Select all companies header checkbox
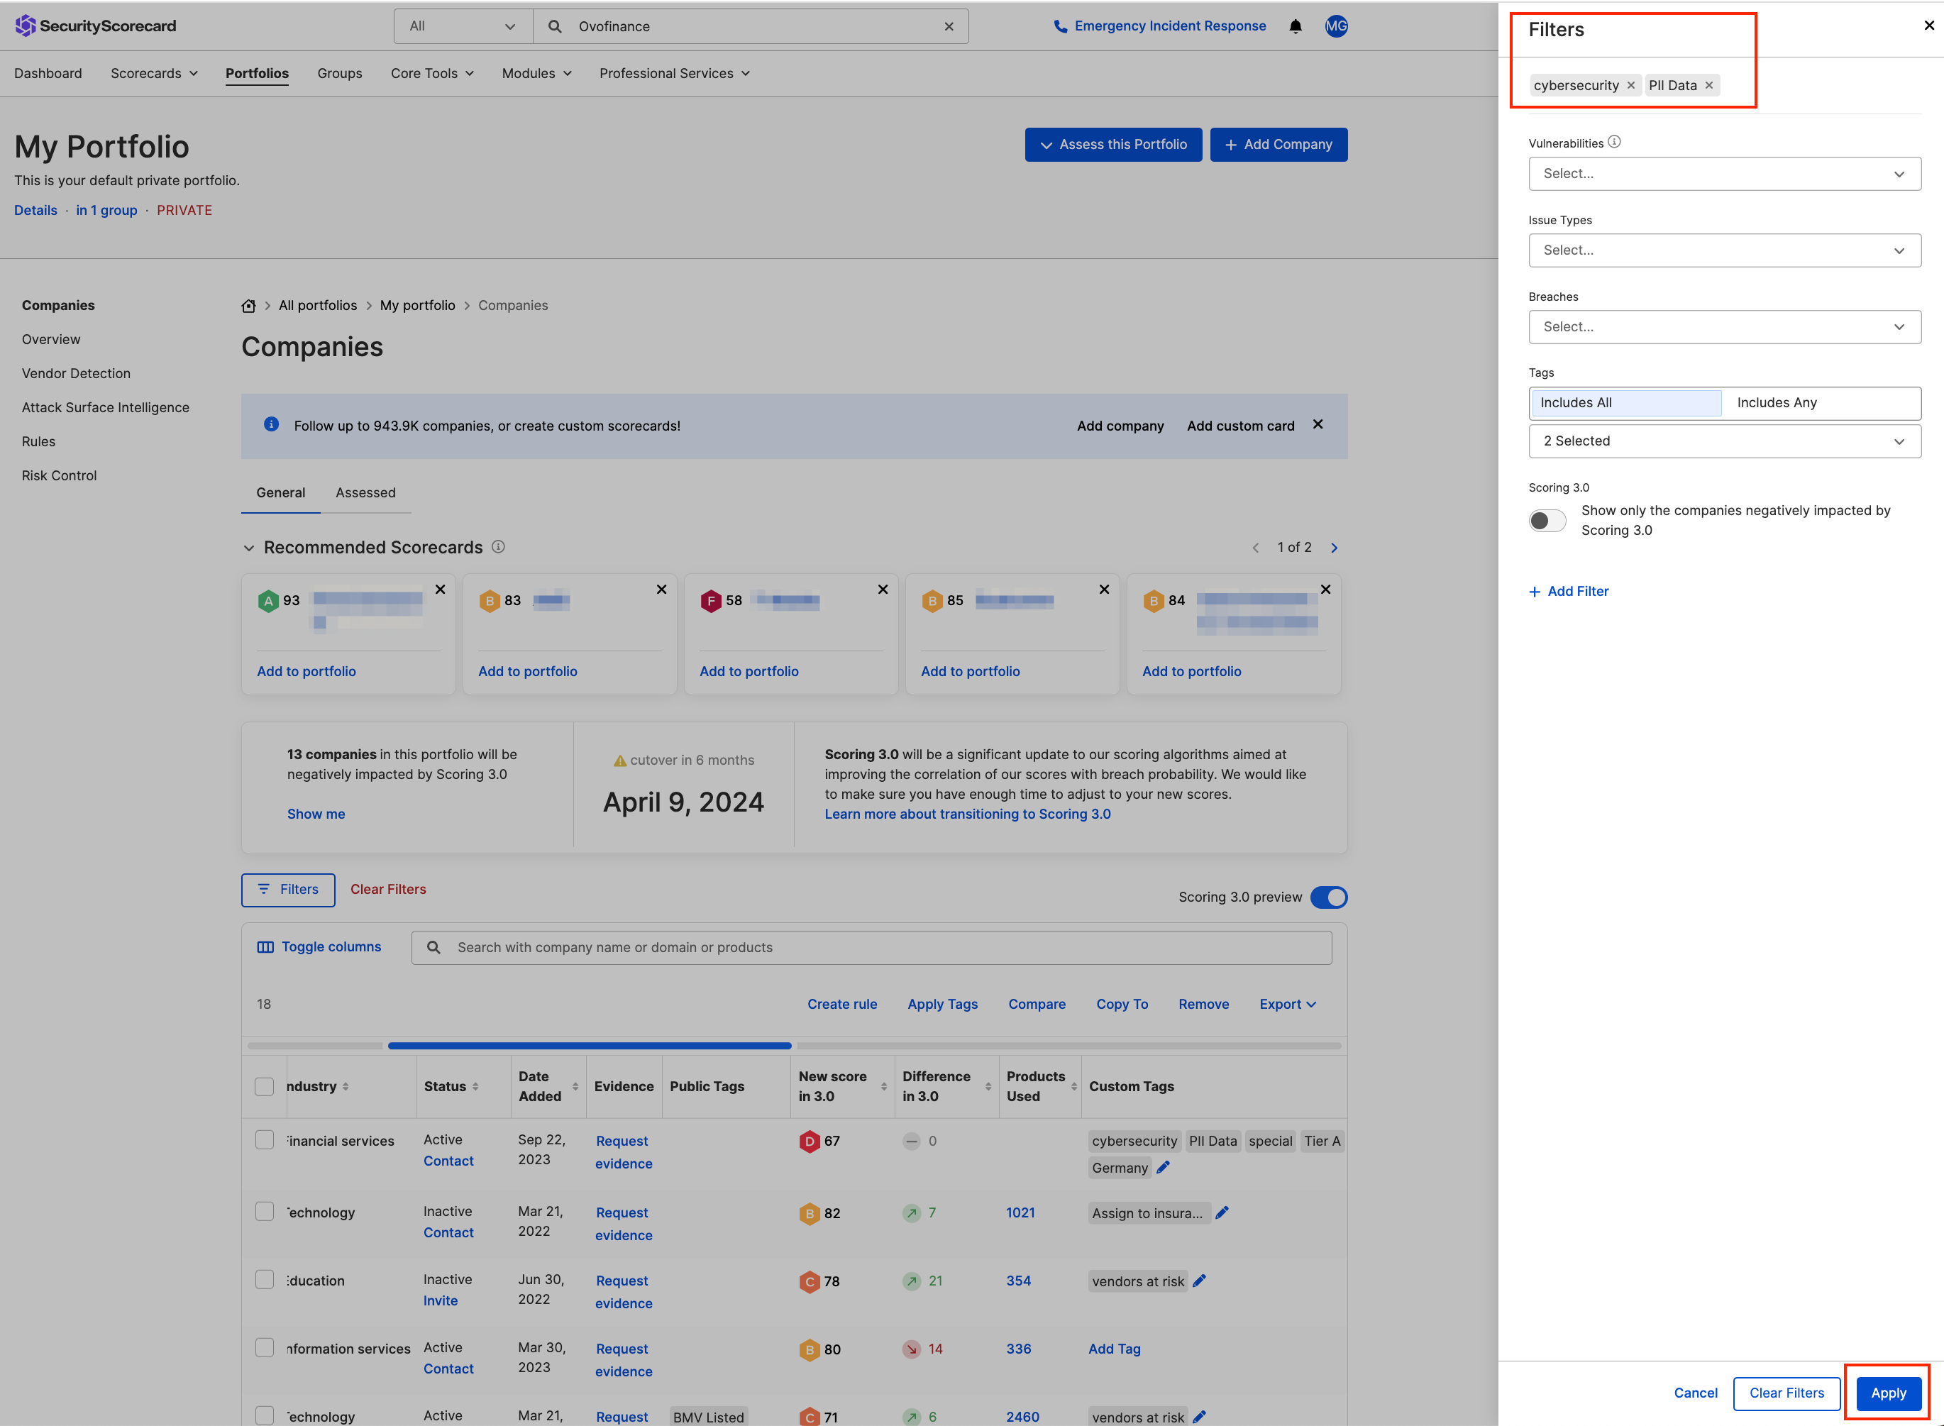 point(264,1087)
